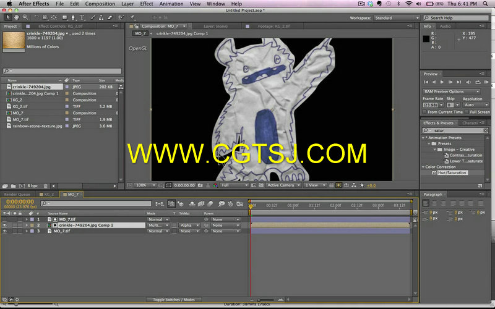Create a new folder in Project panel
The height and width of the screenshot is (309, 495).
click(x=13, y=186)
